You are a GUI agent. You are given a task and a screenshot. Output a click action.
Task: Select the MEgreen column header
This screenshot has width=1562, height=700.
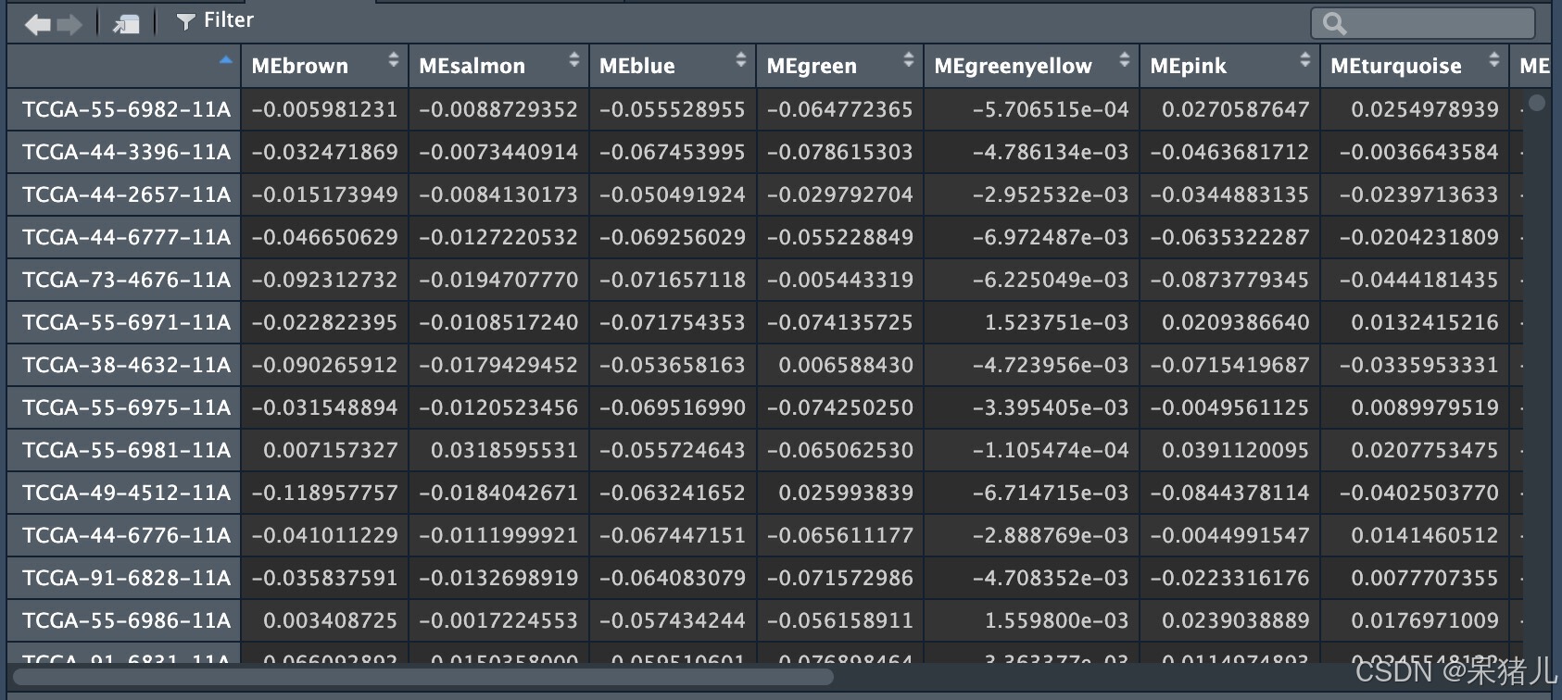[x=840, y=66]
